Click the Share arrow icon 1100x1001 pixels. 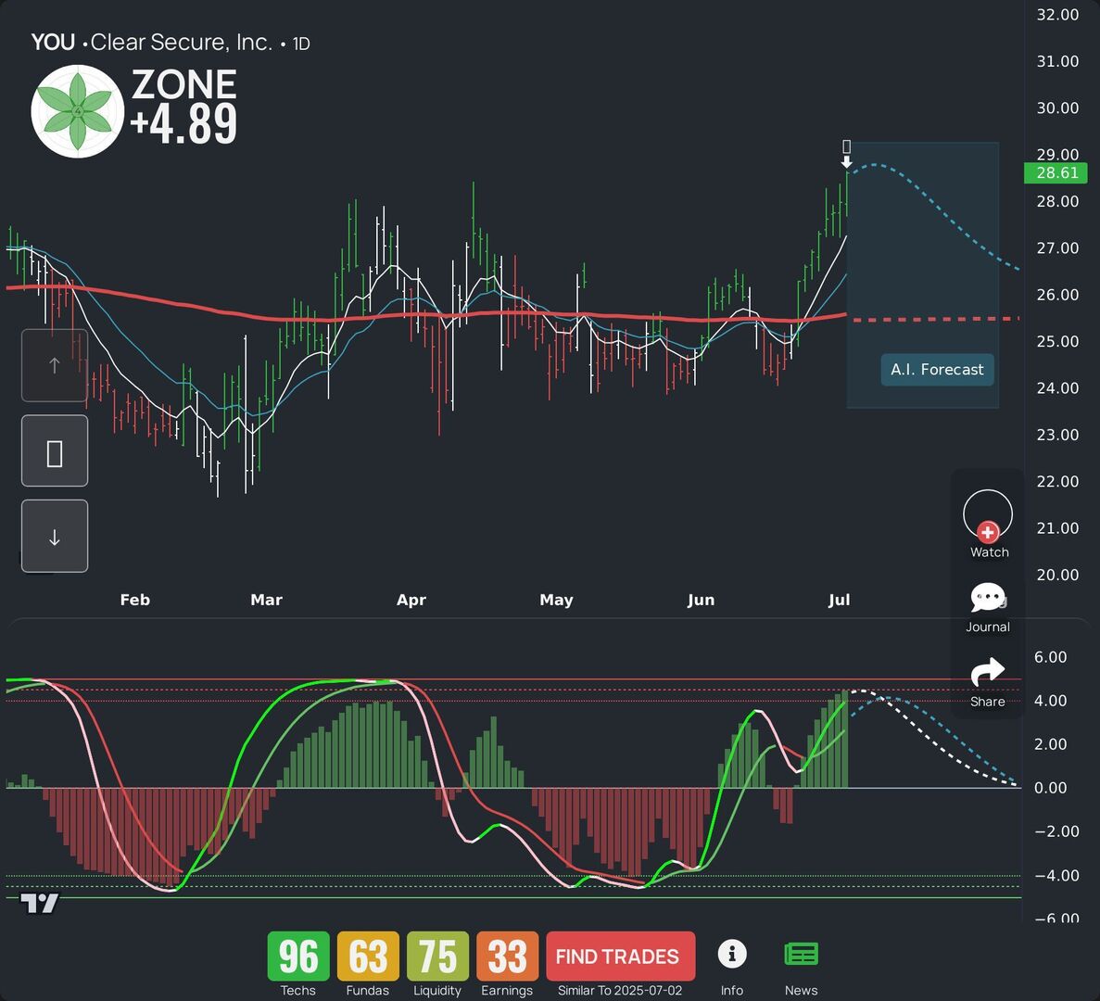click(988, 672)
